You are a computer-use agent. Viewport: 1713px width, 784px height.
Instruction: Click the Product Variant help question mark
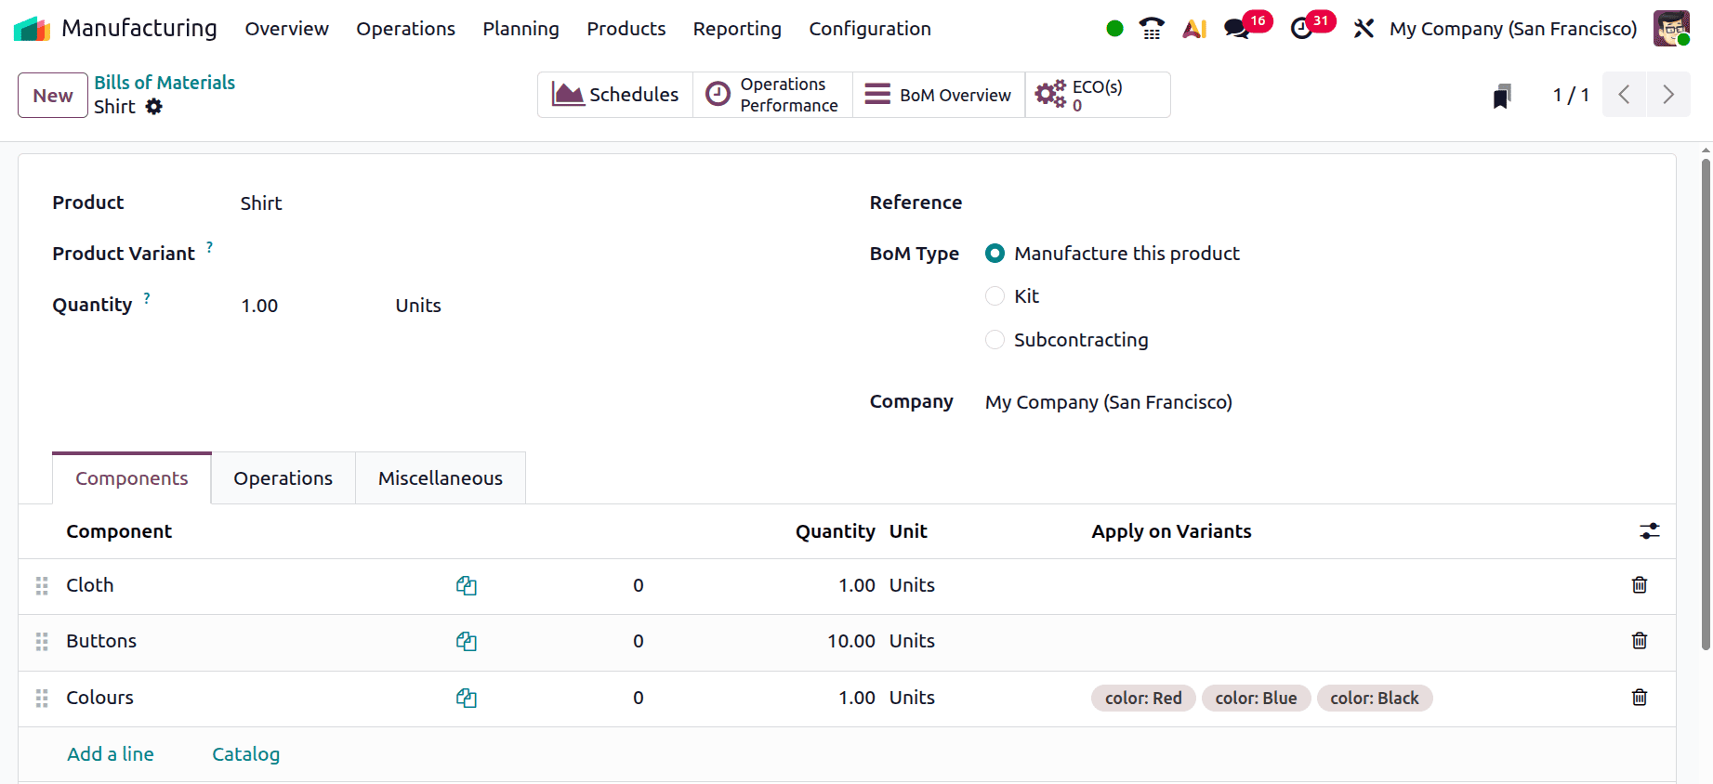click(210, 247)
